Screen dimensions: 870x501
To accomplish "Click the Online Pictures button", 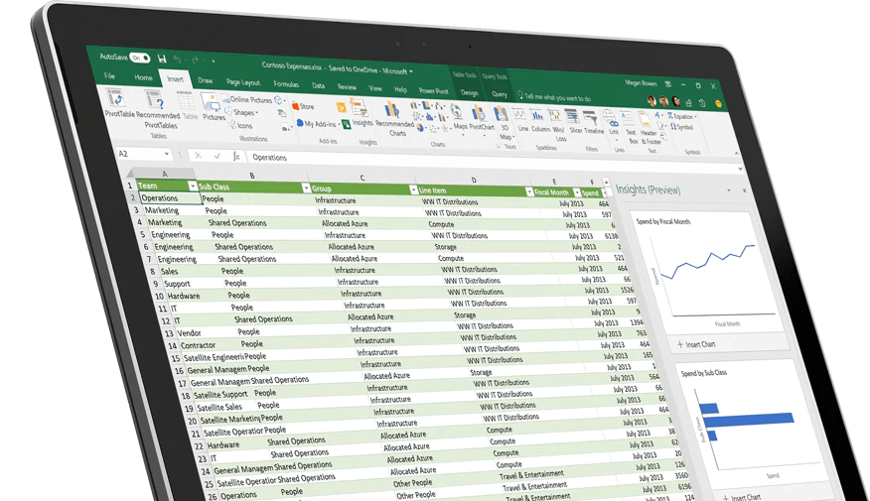I will (x=254, y=100).
